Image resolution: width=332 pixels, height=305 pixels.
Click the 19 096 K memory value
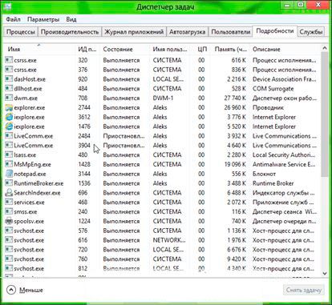point(235,164)
